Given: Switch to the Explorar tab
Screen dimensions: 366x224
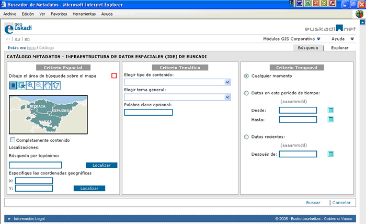Looking at the screenshot, I should point(340,47).
